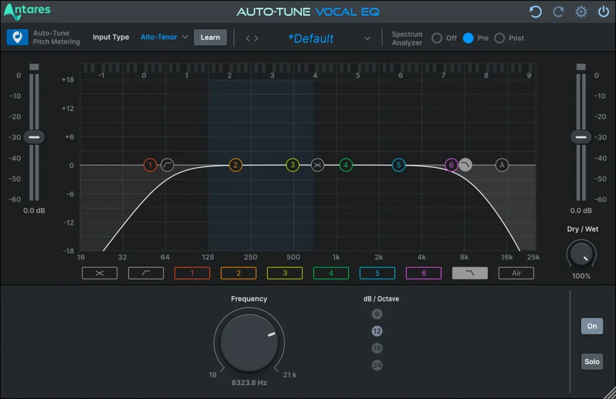Toggle the plugin power button
Image resolution: width=616 pixels, height=399 pixels.
tap(603, 11)
